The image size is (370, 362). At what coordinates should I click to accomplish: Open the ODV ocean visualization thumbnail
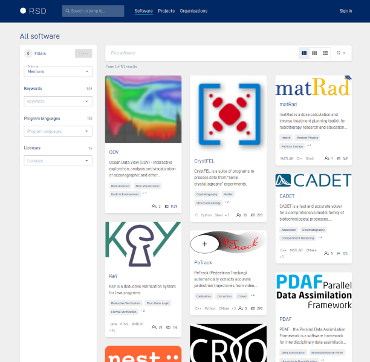point(143,109)
